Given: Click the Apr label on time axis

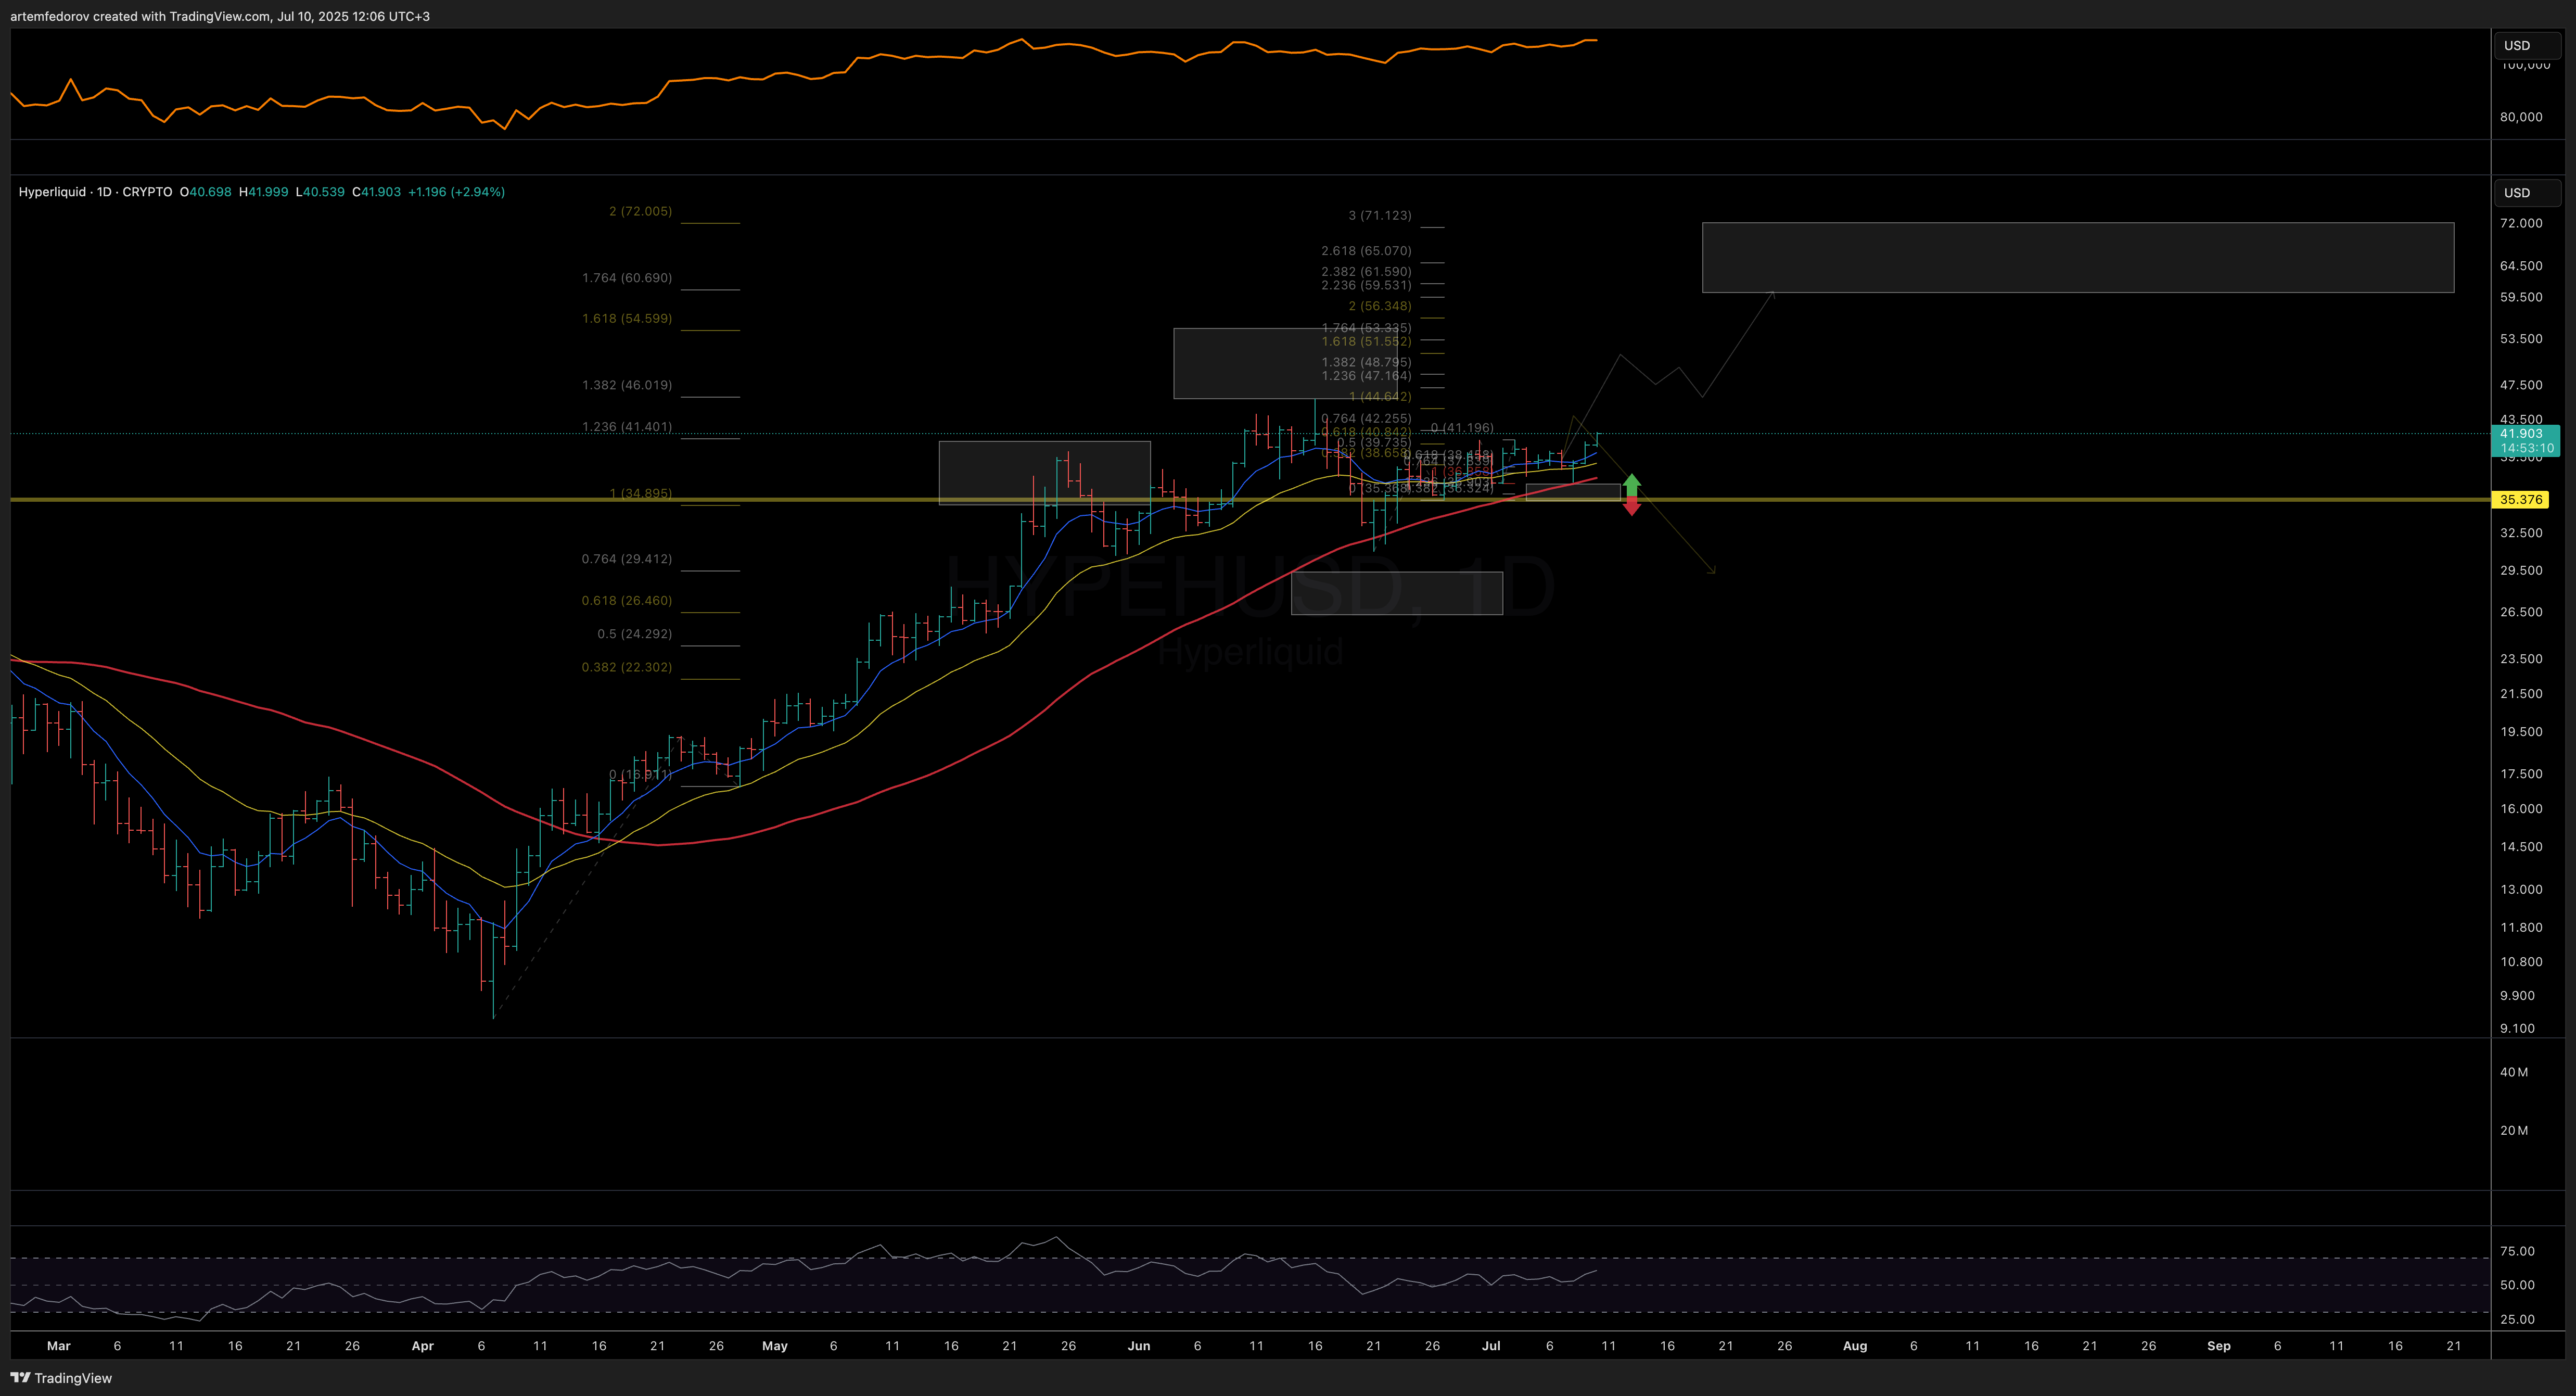Looking at the screenshot, I should 423,1346.
